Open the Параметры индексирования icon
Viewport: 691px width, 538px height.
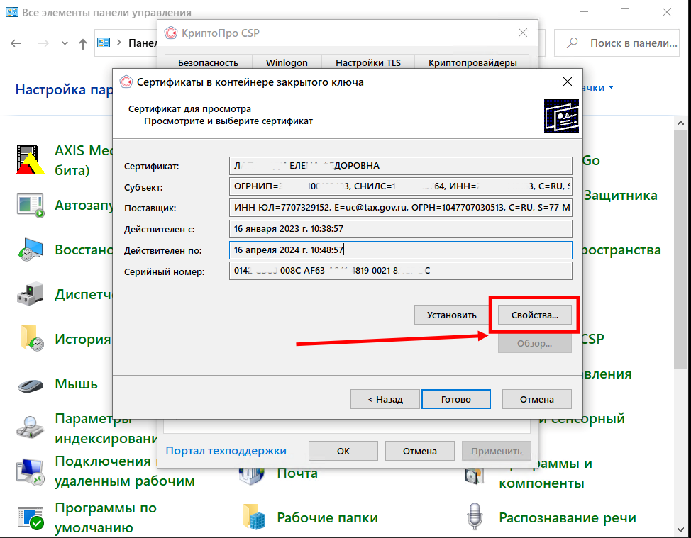tap(30, 427)
